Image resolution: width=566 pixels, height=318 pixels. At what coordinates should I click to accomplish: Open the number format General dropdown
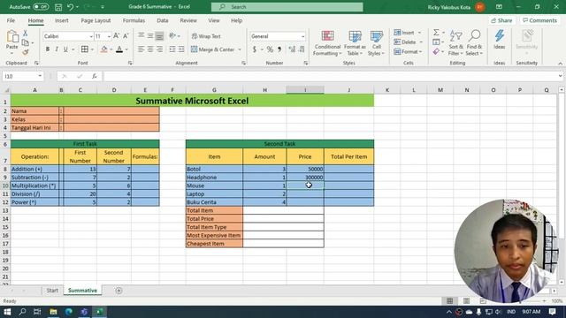coord(302,36)
